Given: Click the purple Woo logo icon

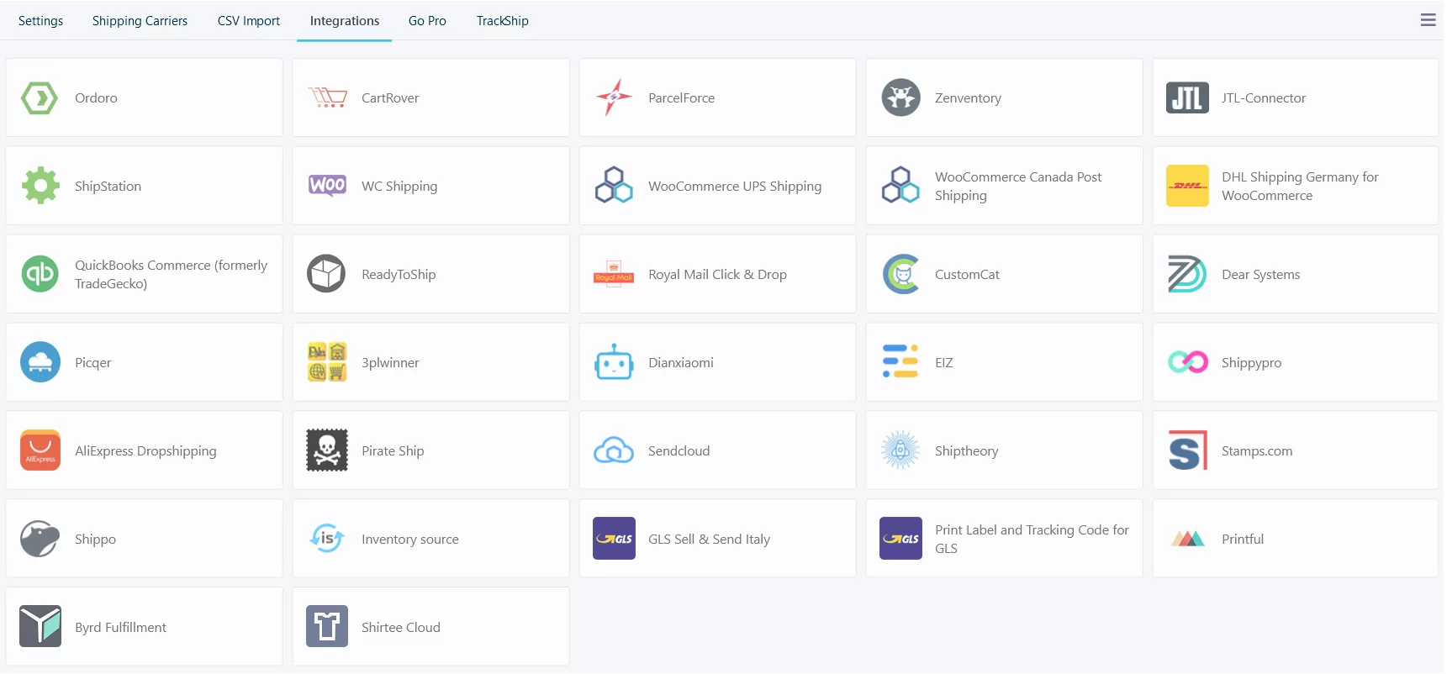Looking at the screenshot, I should [327, 186].
